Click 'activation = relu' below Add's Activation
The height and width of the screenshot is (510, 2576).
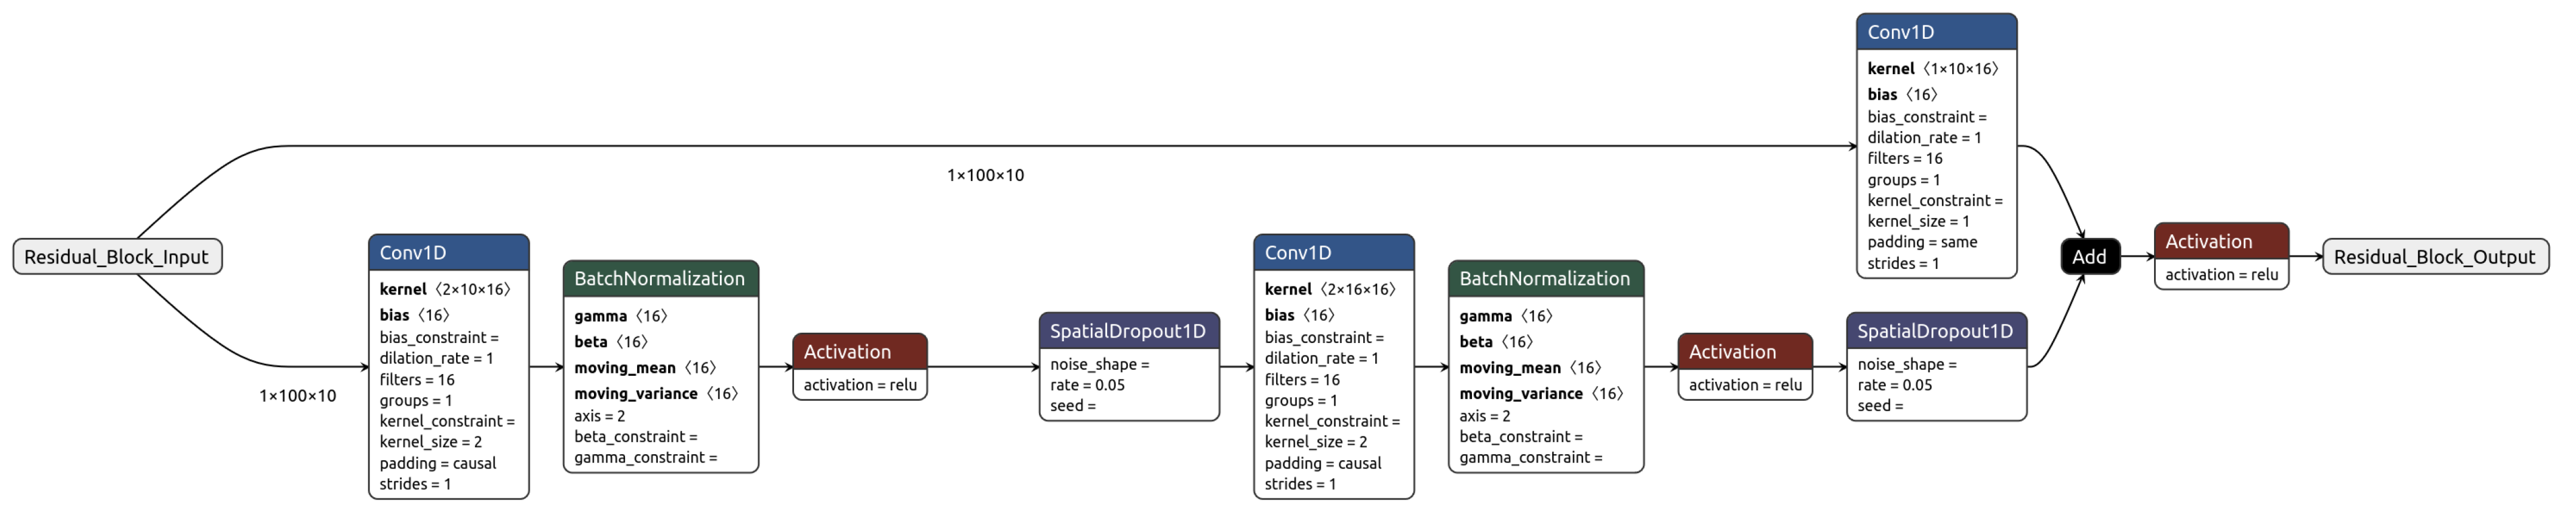coord(2221,274)
